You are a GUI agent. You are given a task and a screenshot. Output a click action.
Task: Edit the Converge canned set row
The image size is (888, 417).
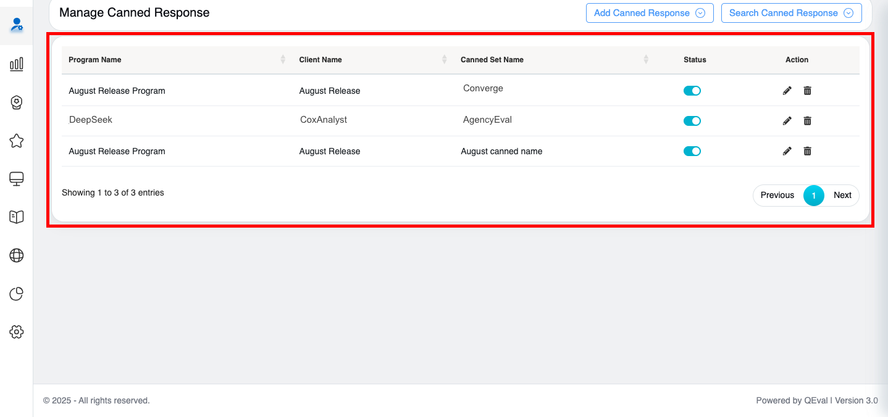[x=787, y=91]
